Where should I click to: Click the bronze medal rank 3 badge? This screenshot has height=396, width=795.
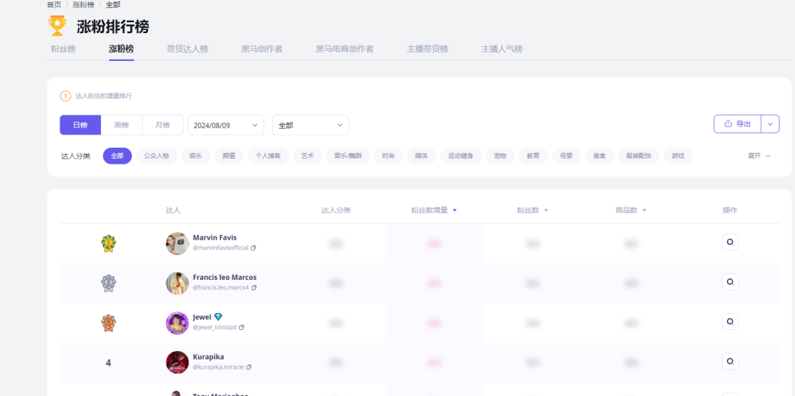point(108,323)
